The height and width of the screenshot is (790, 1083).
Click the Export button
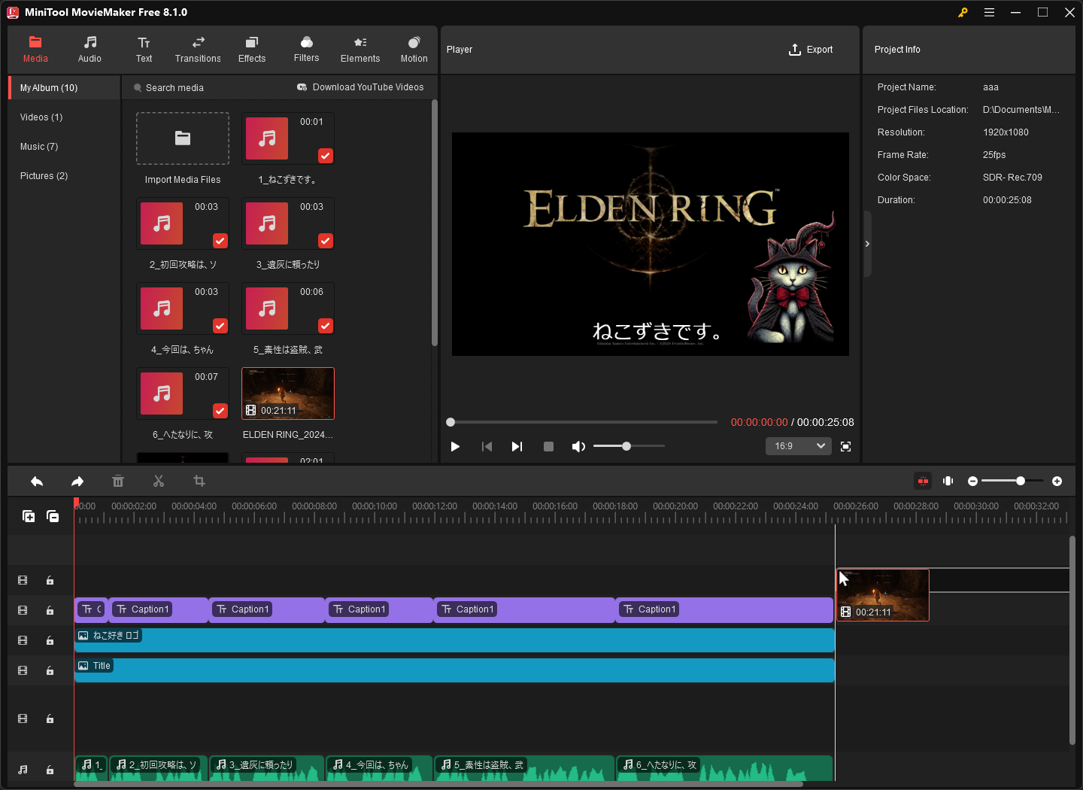[811, 50]
